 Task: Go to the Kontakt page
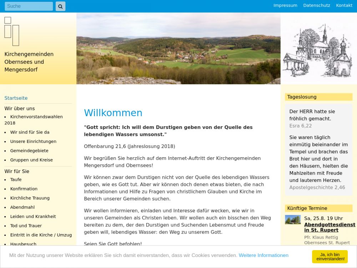344,5
